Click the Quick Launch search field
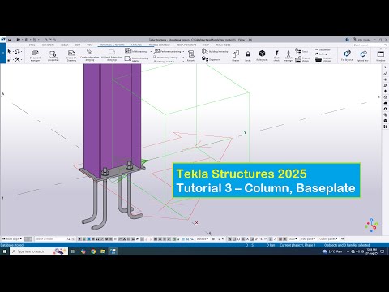The image size is (389, 292). tap(370, 45)
